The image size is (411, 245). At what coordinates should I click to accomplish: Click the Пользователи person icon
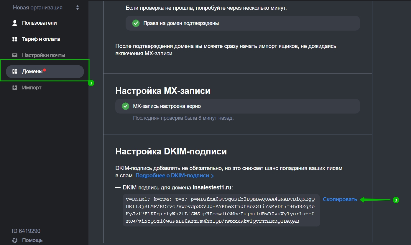coord(15,23)
